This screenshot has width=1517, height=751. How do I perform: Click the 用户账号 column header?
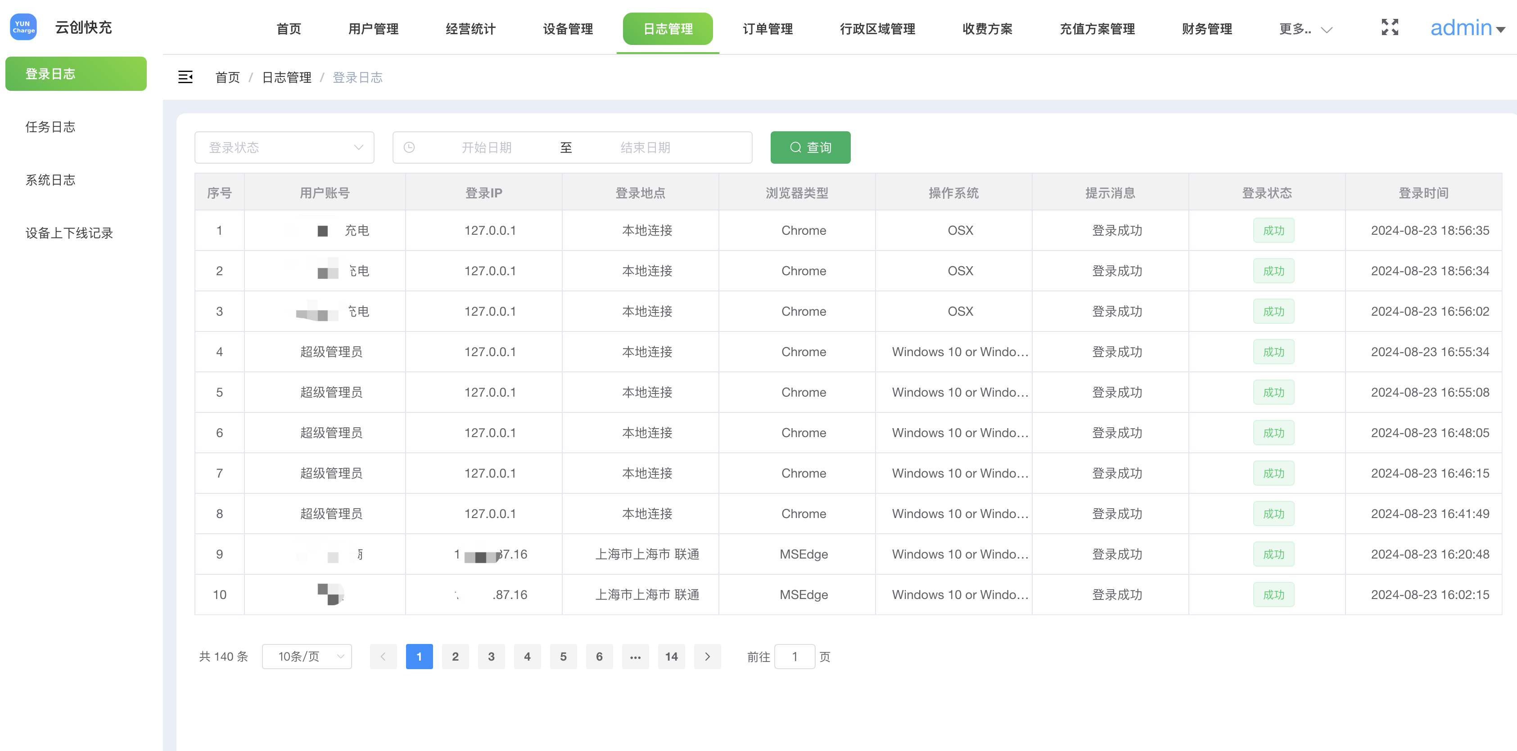coord(325,193)
